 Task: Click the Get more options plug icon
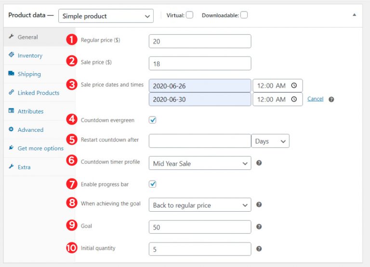coord(11,148)
